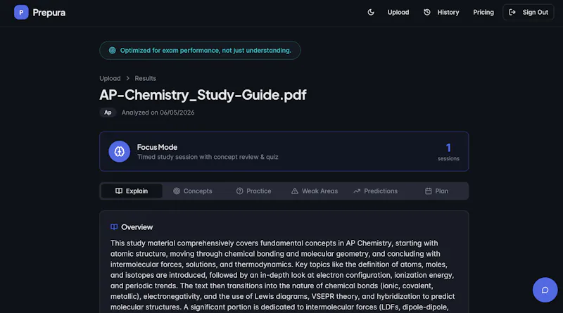563x313 pixels.
Task: Open History from the top navigation
Action: [x=441, y=12]
